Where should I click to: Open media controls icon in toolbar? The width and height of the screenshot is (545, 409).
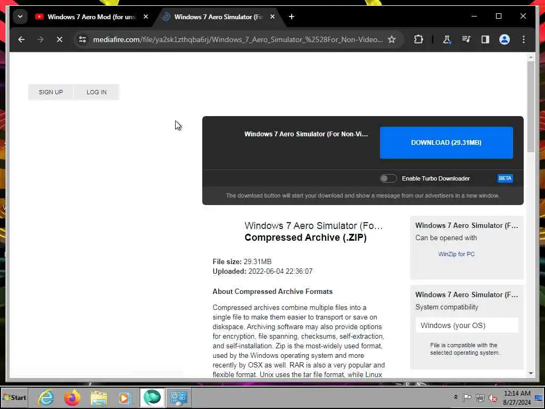pyautogui.click(x=466, y=39)
